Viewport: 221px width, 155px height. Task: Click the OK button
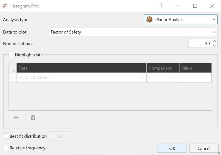[172, 148]
